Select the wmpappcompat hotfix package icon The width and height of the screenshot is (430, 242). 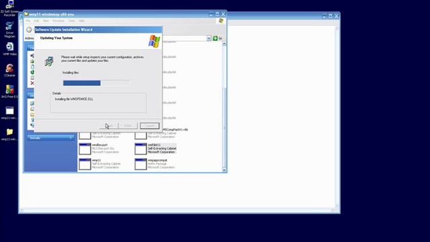coord(140,164)
